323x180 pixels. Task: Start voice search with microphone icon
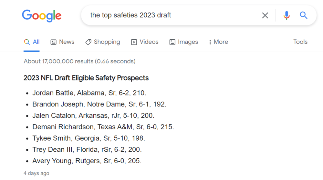coord(287,15)
